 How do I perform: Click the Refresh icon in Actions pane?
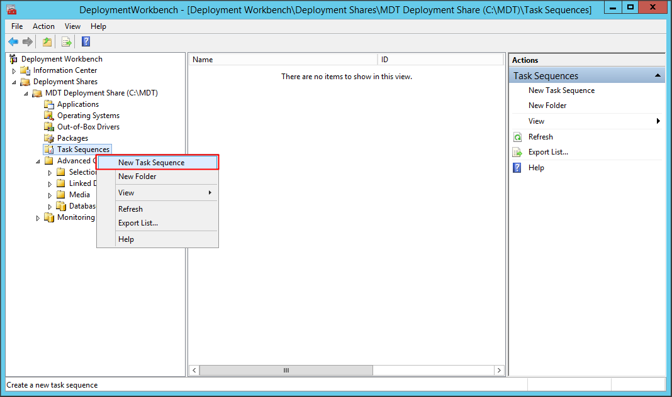pos(517,137)
